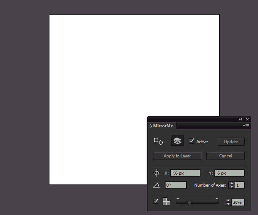
Task: Click the angle icon
Action: pyautogui.click(x=157, y=185)
